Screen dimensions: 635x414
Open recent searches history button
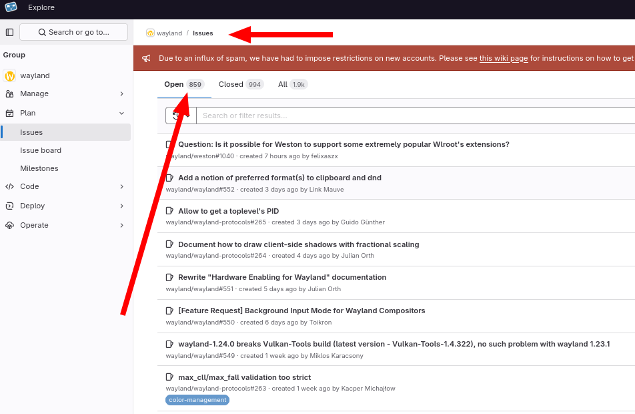181,116
